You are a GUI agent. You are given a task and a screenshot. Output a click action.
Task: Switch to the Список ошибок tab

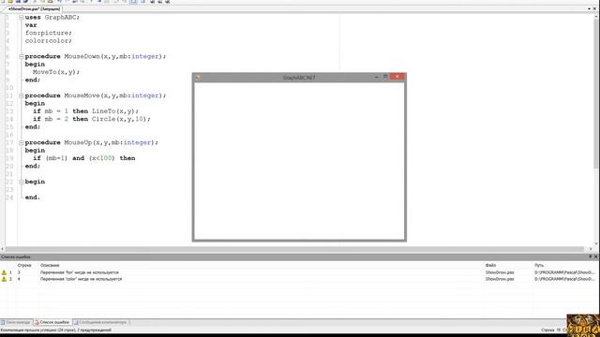tap(52, 322)
